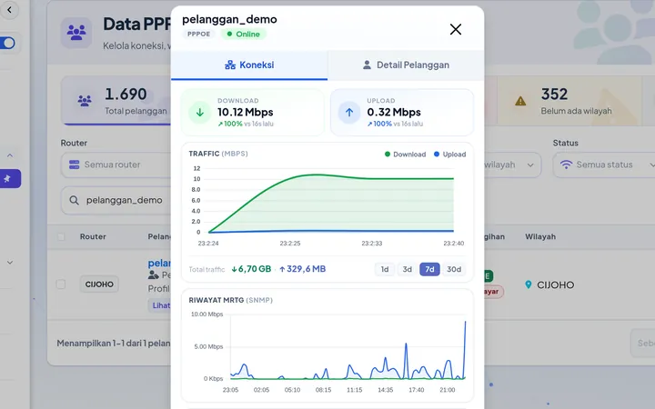Click the CIJOHO router badge
Image resolution: width=655 pixels, height=409 pixels.
pos(99,284)
